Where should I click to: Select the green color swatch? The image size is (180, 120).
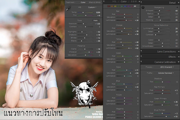119,6
